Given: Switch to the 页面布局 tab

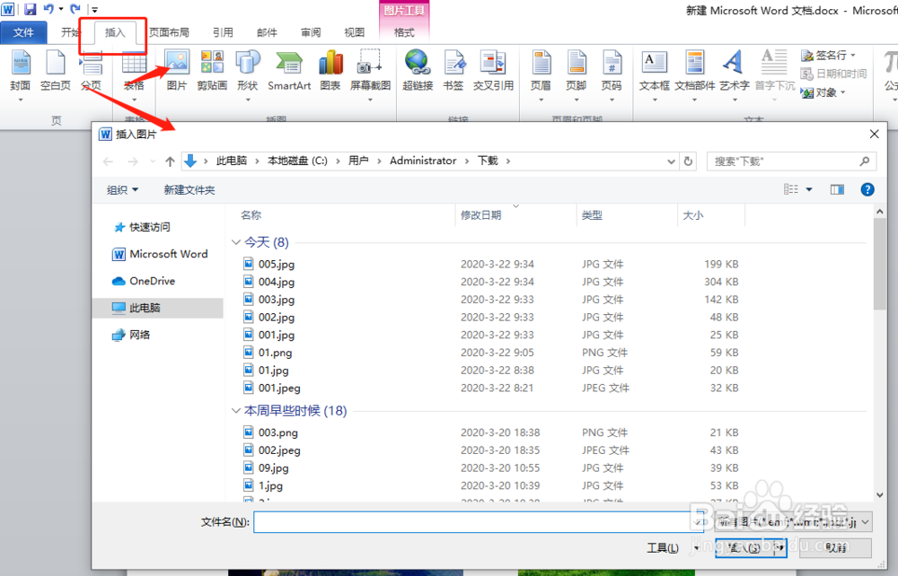Looking at the screenshot, I should [x=169, y=32].
